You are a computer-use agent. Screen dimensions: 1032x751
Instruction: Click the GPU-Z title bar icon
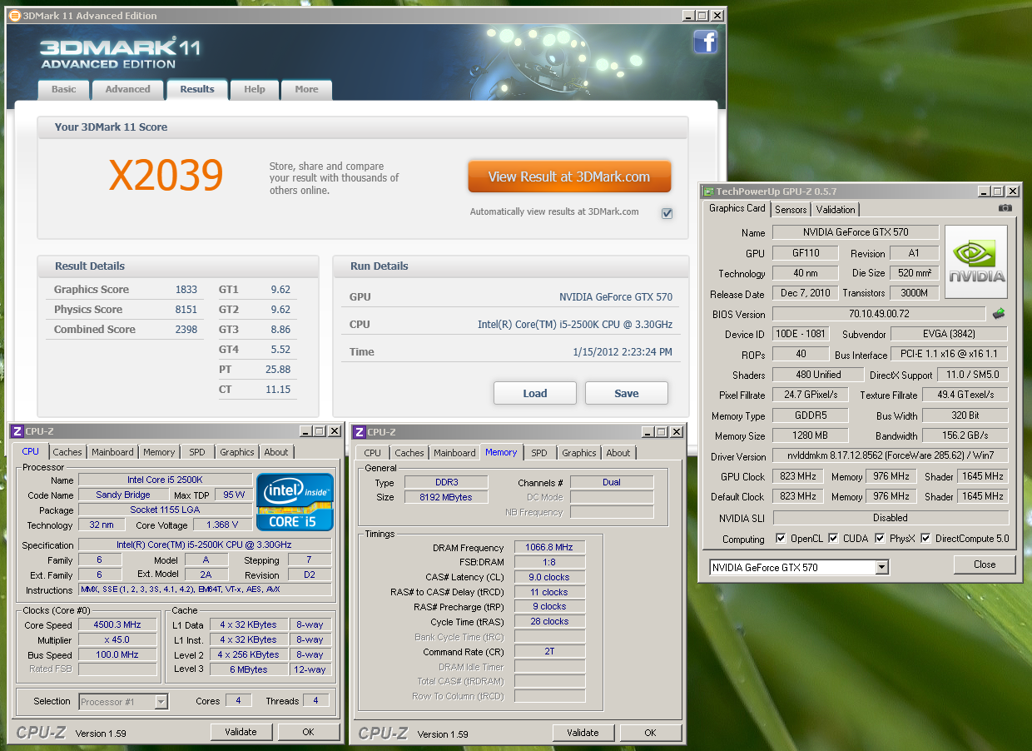click(x=708, y=191)
